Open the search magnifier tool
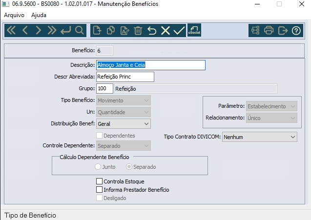The width and height of the screenshot is (311, 220). pos(79,31)
